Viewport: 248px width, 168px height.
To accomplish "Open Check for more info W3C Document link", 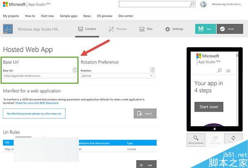I will (37, 103).
